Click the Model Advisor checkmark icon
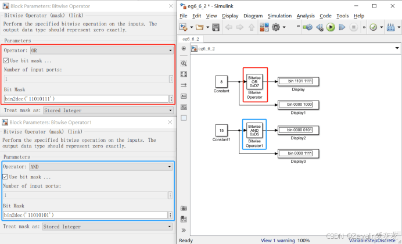Screen dimensions: 402x244 (374, 27)
